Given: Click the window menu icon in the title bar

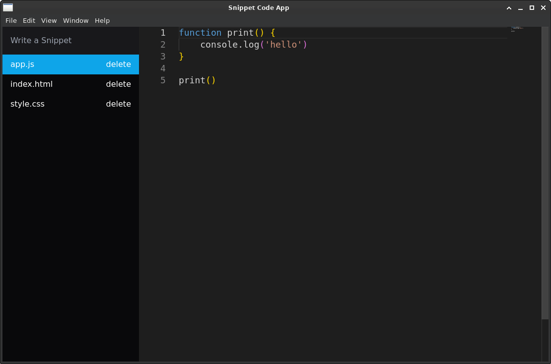Looking at the screenshot, I should coord(8,7).
